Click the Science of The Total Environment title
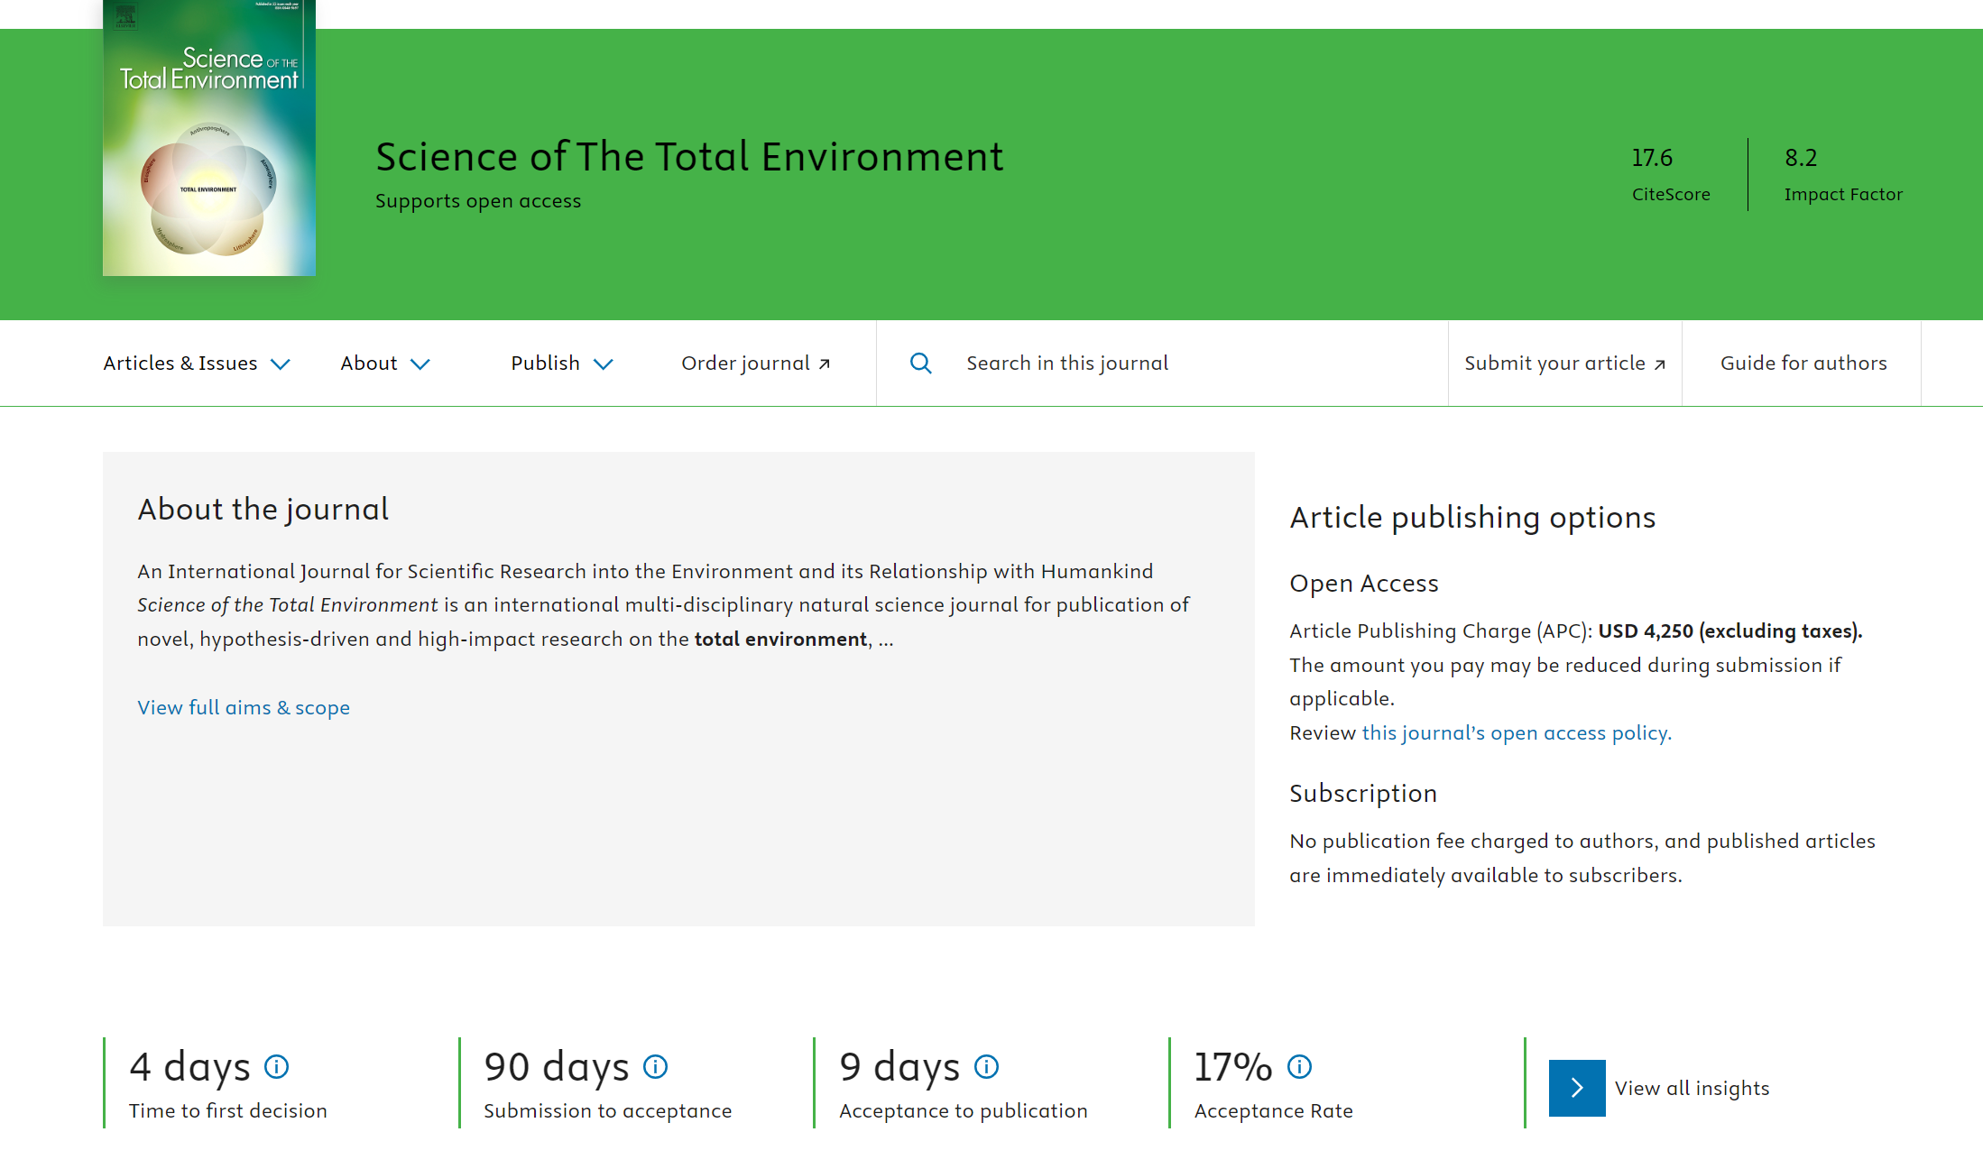The height and width of the screenshot is (1169, 1983). 689,156
